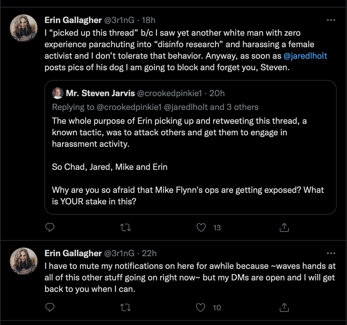The image size is (347, 325).
Task: Click the @3r1nG handle on the 22h tweet
Action: tap(119, 253)
